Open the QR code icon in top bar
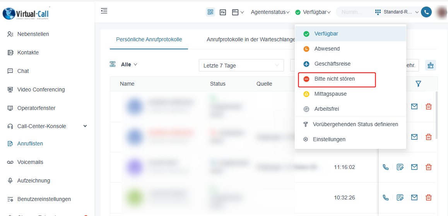This screenshot has height=216, width=448. pyautogui.click(x=210, y=12)
